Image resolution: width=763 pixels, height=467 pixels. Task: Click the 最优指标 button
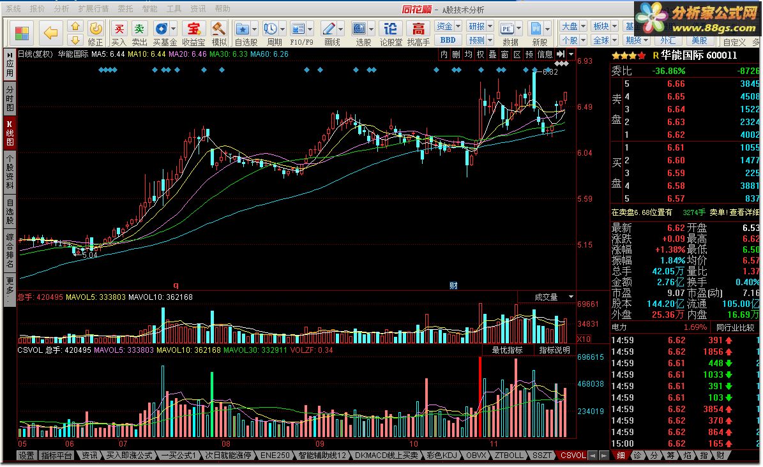pos(507,350)
